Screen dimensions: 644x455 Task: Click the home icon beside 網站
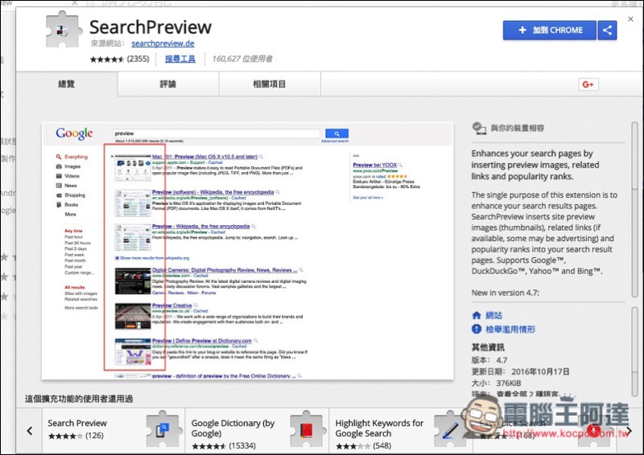[477, 314]
